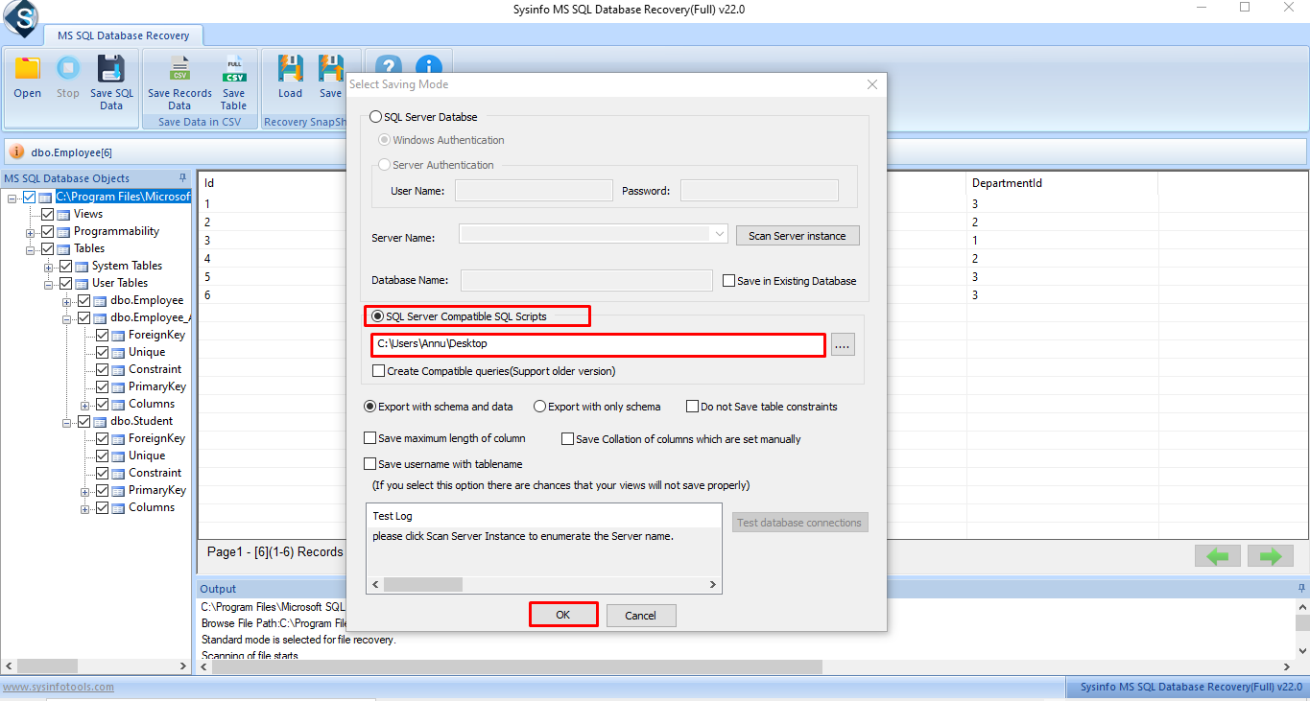The image size is (1310, 701).
Task: Load a recovery snapshot
Action: click(x=290, y=69)
